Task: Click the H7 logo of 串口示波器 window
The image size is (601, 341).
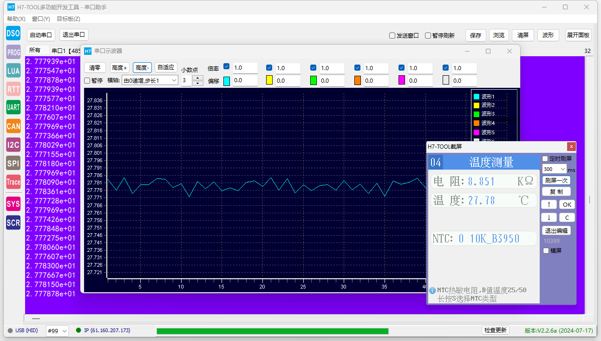Action: click(88, 51)
